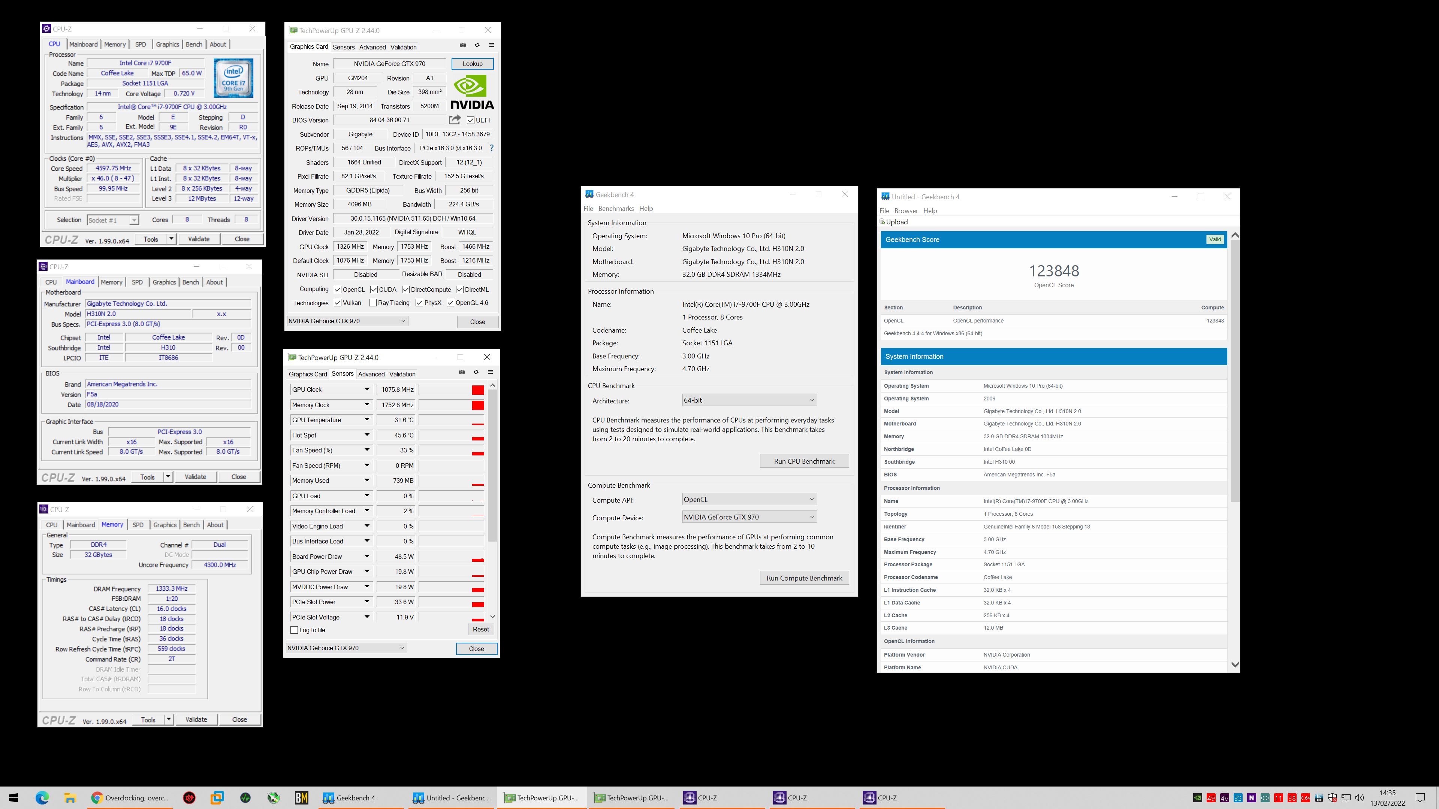
Task: Toggle the UEFI checkbox in GPU-Z
Action: [471, 120]
